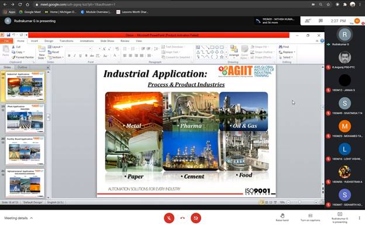Switch to Design ribbon tab
The width and height of the screenshot is (365, 226).
[49, 41]
